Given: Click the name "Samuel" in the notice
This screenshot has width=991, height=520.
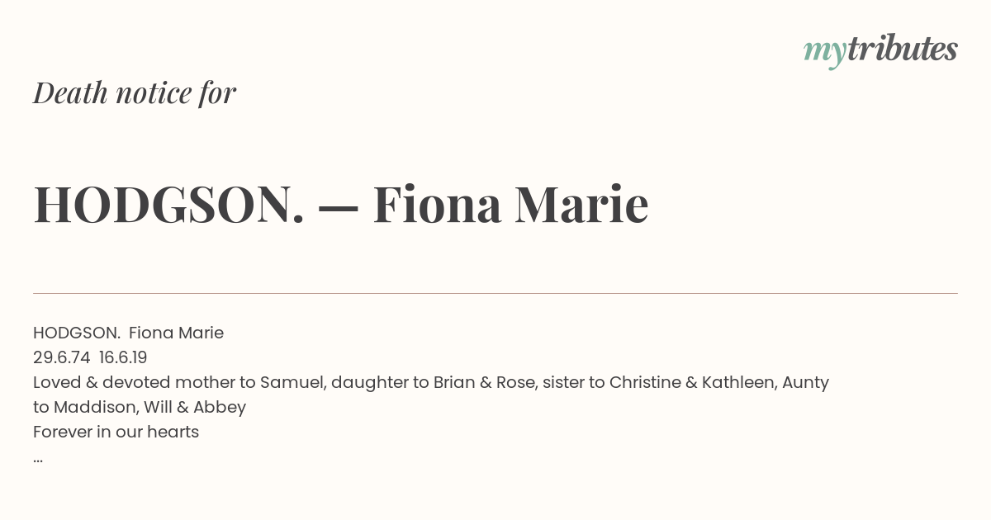Looking at the screenshot, I should (x=289, y=382).
